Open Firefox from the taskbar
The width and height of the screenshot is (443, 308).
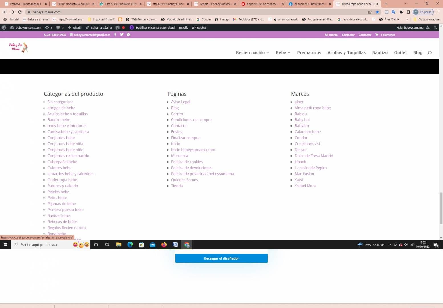point(164,245)
